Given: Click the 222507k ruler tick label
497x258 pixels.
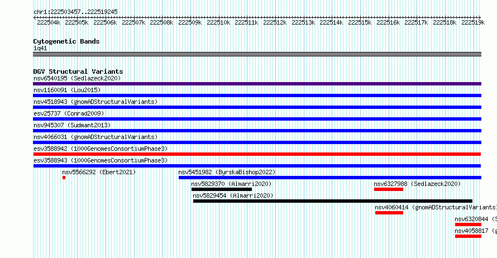Looking at the screenshot, I should [x=133, y=22].
